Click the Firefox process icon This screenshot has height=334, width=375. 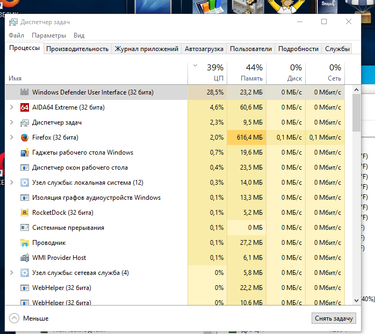(x=24, y=137)
